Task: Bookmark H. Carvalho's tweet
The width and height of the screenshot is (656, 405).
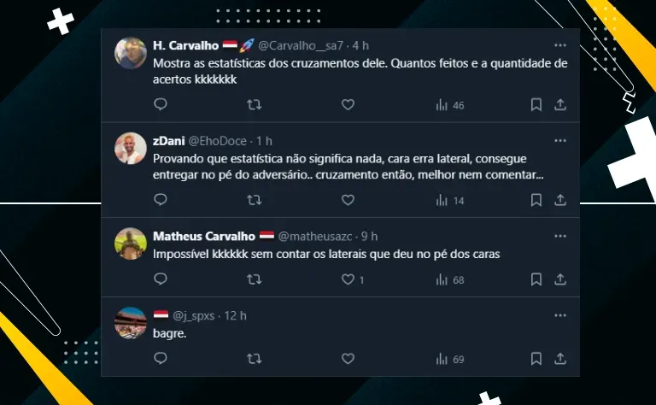Action: point(536,104)
